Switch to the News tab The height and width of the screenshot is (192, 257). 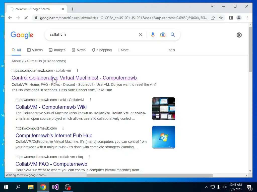(x=79, y=50)
